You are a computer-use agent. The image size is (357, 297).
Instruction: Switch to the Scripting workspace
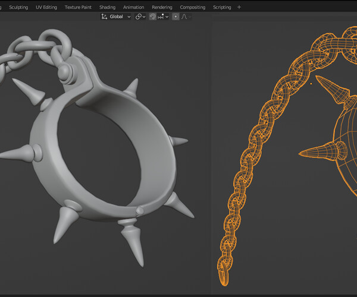click(x=222, y=7)
